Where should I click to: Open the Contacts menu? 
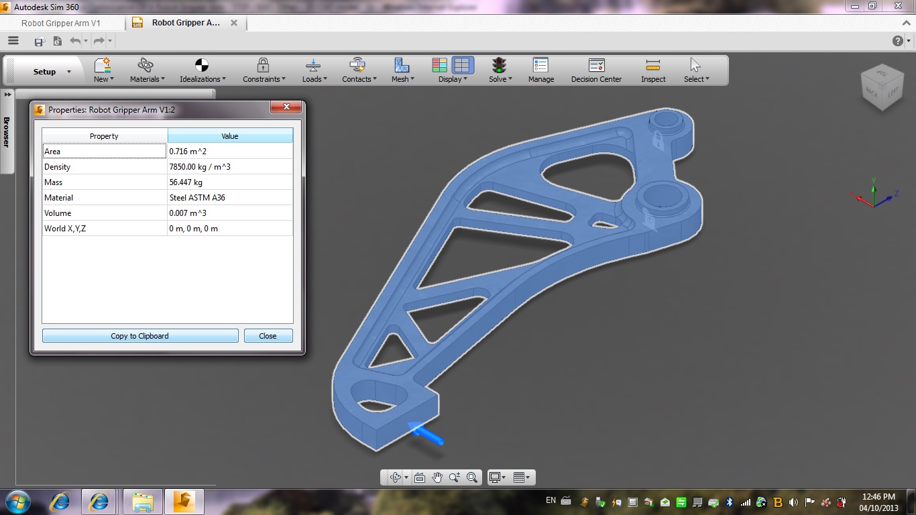pos(359,70)
